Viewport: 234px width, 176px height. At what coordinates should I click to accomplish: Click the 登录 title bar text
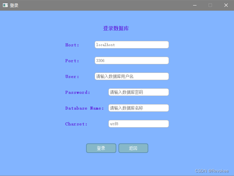coord(14,5)
